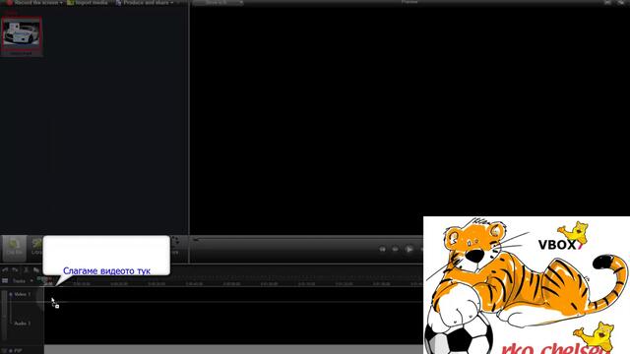Open the Record the screen button
The height and width of the screenshot is (354, 630).
(x=34, y=2)
